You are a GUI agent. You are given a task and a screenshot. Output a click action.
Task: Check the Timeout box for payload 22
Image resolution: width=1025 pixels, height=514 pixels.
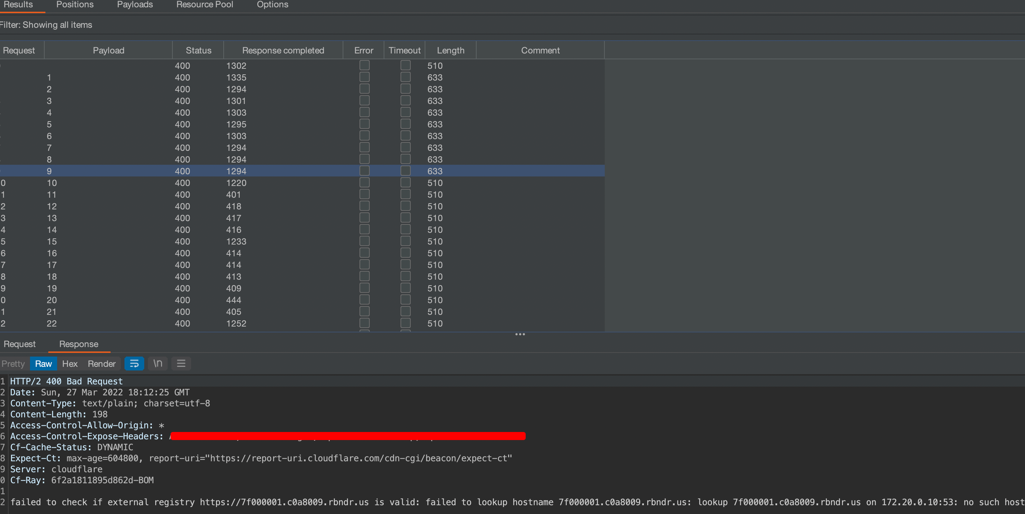(405, 323)
